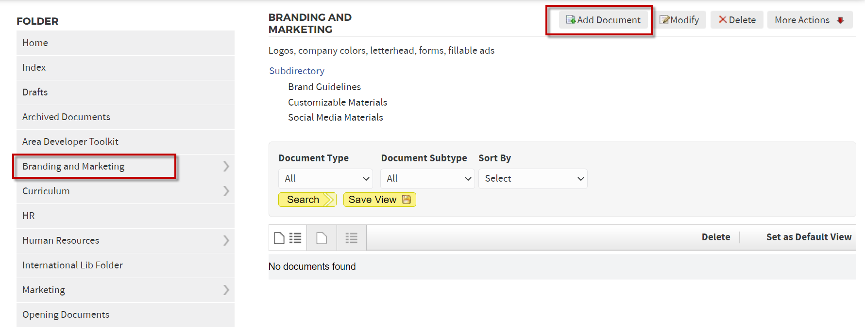Open the Sort By dropdown
The width and height of the screenshot is (865, 327).
click(x=533, y=179)
